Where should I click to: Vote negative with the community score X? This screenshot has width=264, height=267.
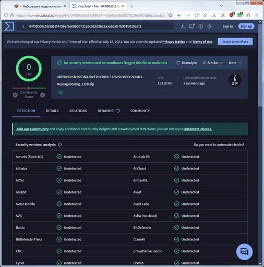[x=15, y=95]
